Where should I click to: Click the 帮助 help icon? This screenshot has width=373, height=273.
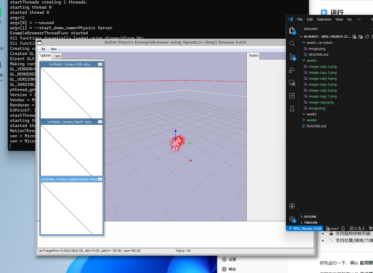224,269
